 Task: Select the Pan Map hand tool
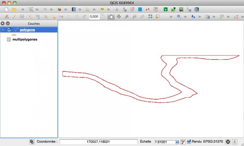[x=111, y=17]
